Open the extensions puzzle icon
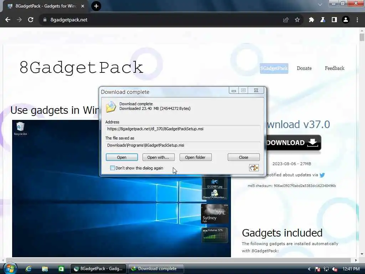Screen dimensions: 365x274 click(x=312, y=20)
